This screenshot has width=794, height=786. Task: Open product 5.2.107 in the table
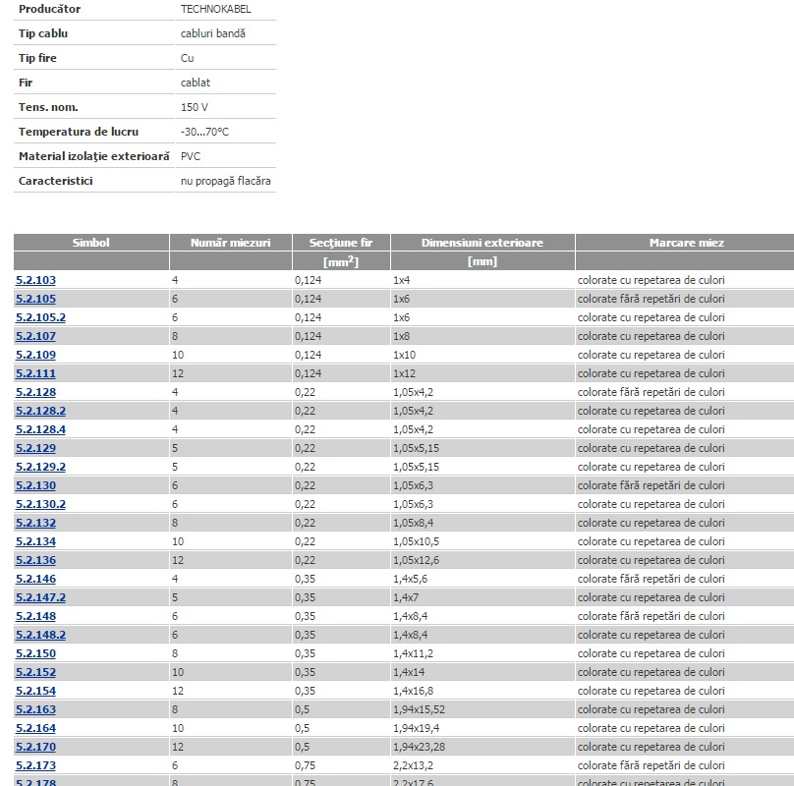click(x=35, y=336)
